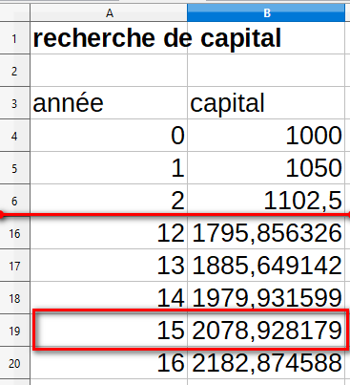
Task: Select column B header
Action: point(266,13)
